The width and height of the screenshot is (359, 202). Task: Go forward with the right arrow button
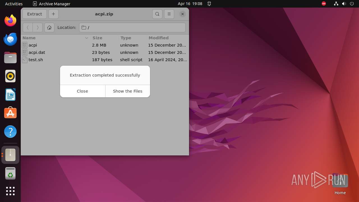coord(38,27)
